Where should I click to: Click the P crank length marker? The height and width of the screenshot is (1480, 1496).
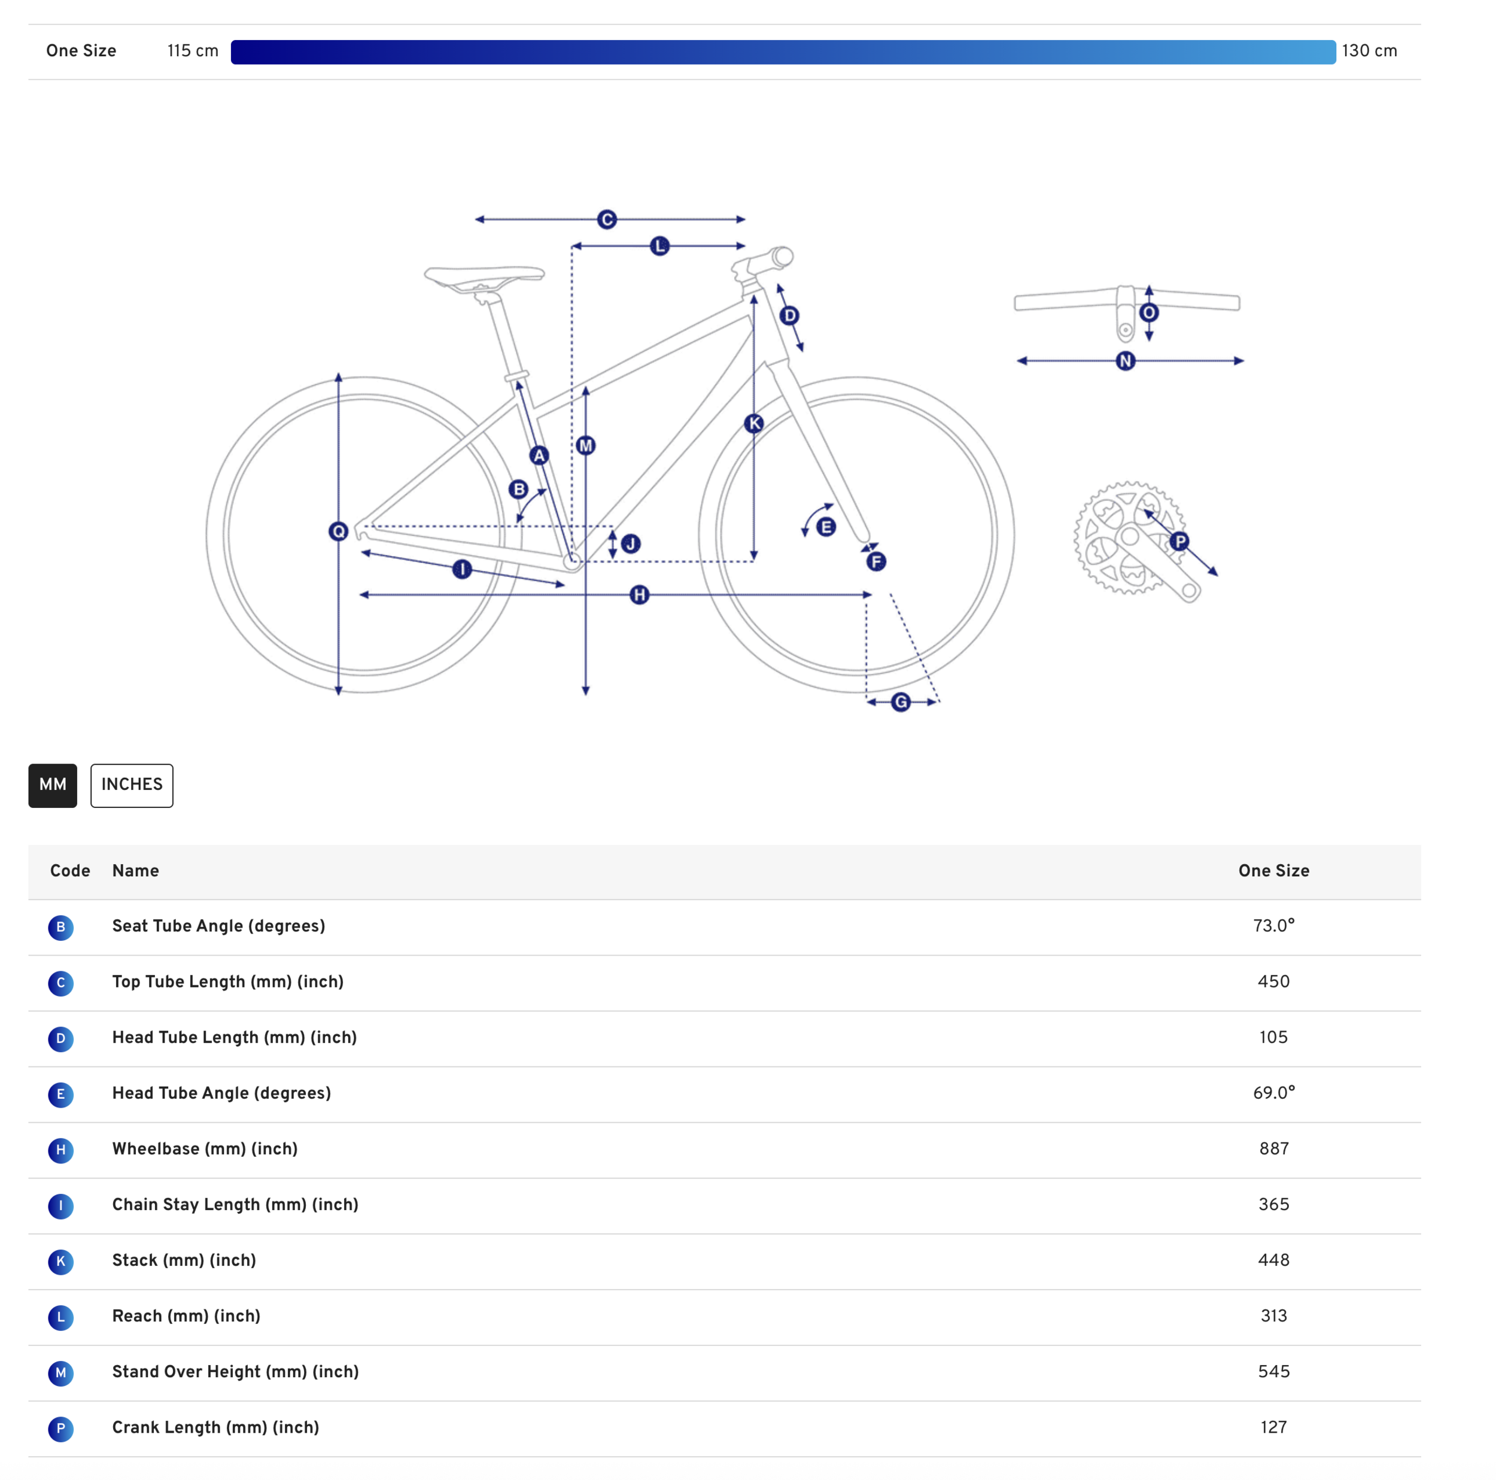(1179, 542)
